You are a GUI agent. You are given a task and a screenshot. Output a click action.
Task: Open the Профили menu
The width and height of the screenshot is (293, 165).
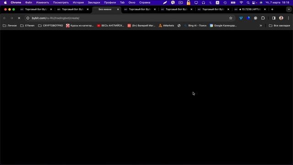(x=110, y=3)
